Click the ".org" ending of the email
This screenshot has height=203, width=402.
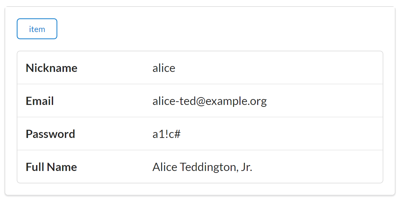pyautogui.click(x=258, y=101)
